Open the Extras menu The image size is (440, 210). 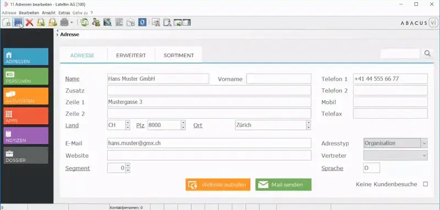click(x=64, y=13)
